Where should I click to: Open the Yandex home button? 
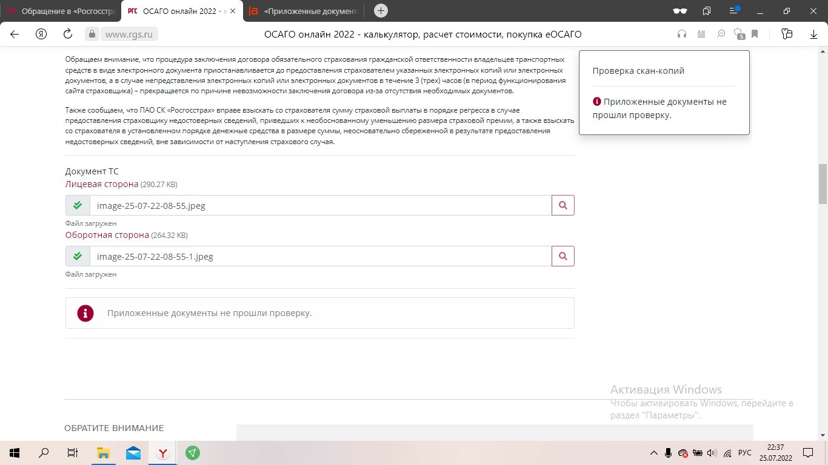[41, 34]
